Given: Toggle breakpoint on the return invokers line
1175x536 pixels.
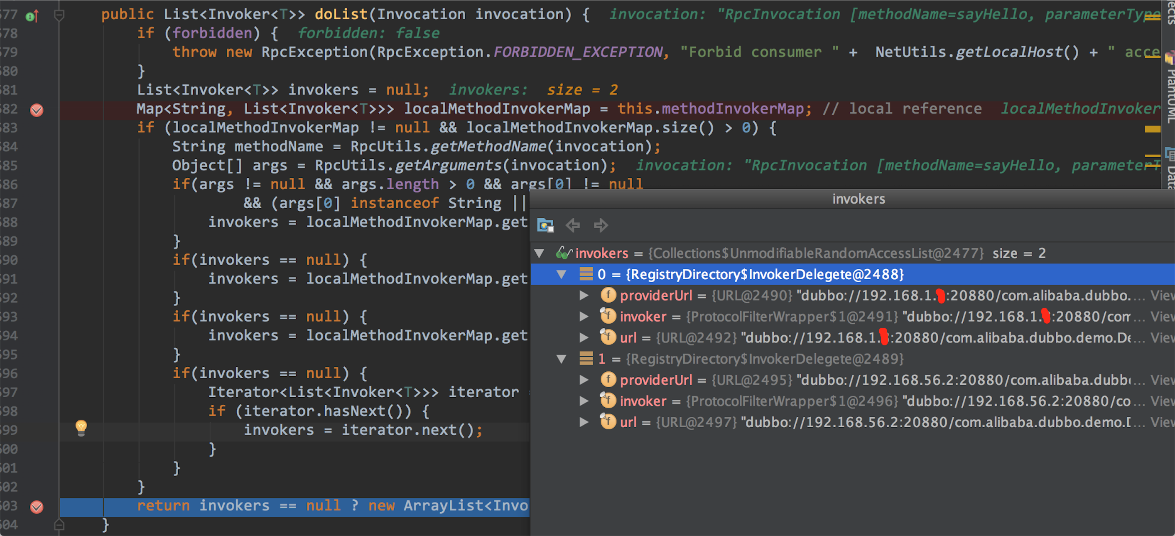Looking at the screenshot, I should [x=36, y=507].
